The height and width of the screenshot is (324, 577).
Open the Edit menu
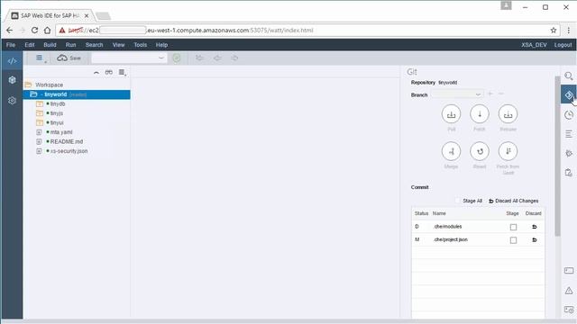tap(30, 45)
